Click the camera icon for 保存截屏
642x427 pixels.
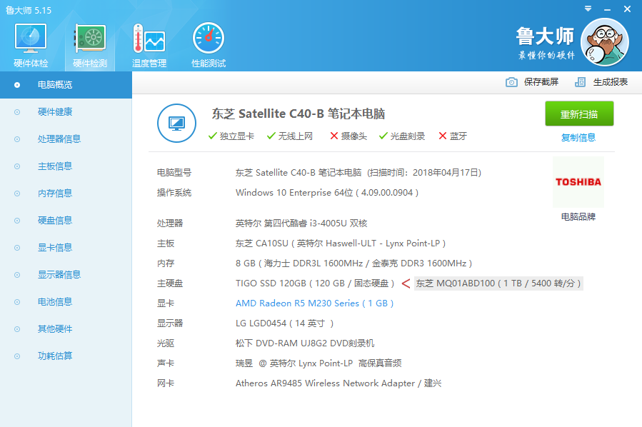pyautogui.click(x=511, y=82)
